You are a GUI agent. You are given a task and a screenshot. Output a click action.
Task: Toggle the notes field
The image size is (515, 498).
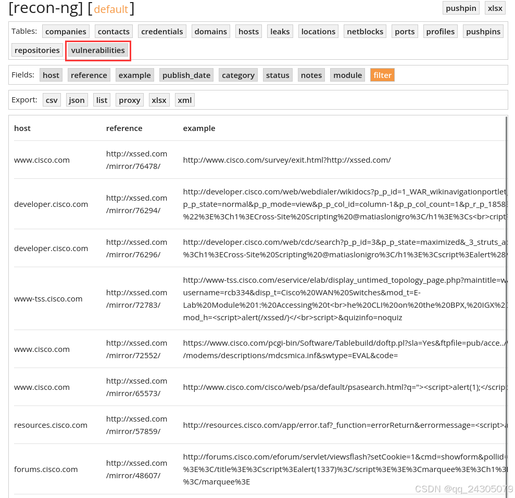(311, 75)
